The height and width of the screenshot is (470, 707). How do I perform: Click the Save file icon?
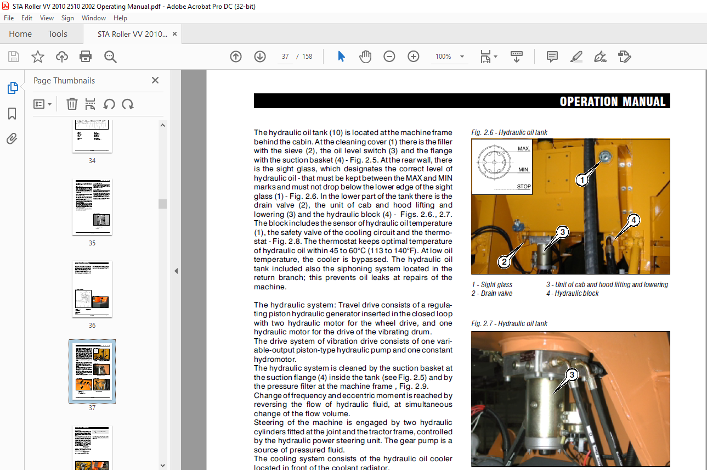click(x=14, y=57)
